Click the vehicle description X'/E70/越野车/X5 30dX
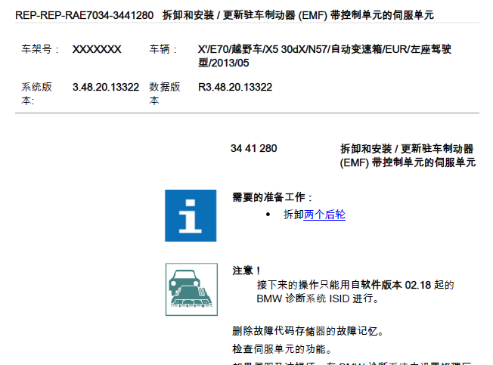 click(x=324, y=56)
